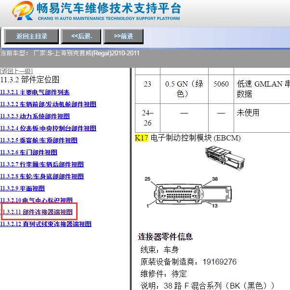Click manufacturer number 19169276
Screen dimensions: 290x290
[x=220, y=262]
